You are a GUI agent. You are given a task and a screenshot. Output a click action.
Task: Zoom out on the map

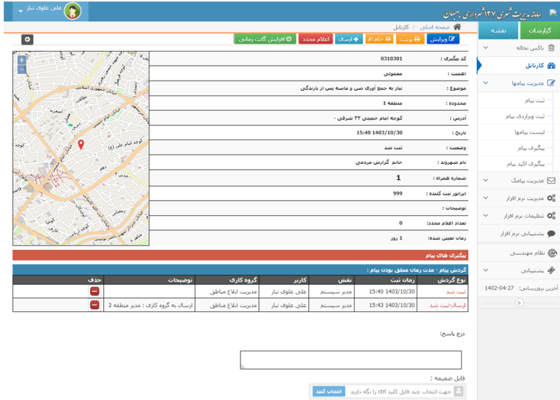21,69
